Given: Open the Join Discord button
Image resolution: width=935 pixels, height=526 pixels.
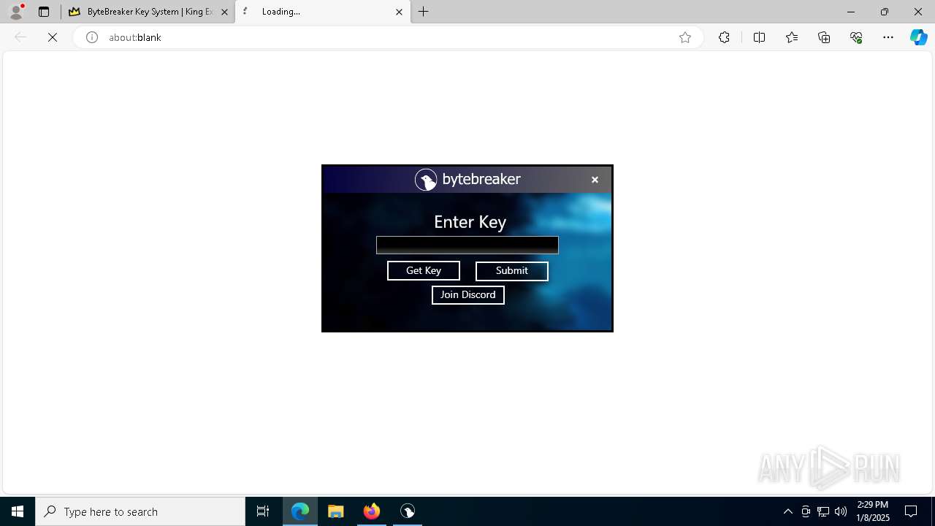Looking at the screenshot, I should pos(467,294).
